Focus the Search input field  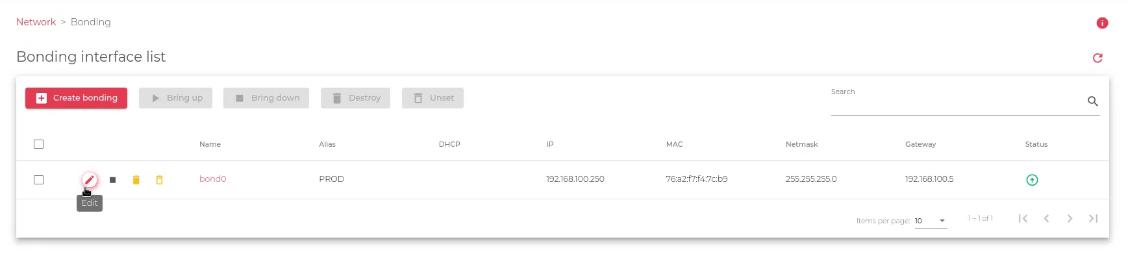[955, 103]
